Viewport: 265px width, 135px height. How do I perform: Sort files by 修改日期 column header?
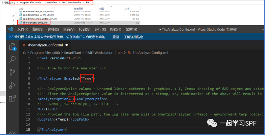tap(79, 8)
